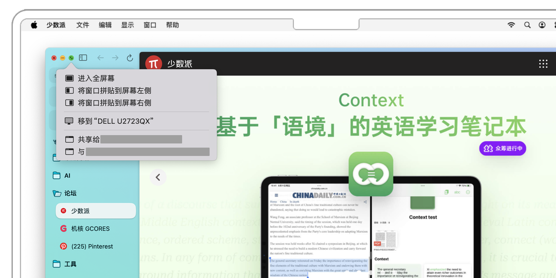Open the 帮助 menu

pyautogui.click(x=172, y=25)
